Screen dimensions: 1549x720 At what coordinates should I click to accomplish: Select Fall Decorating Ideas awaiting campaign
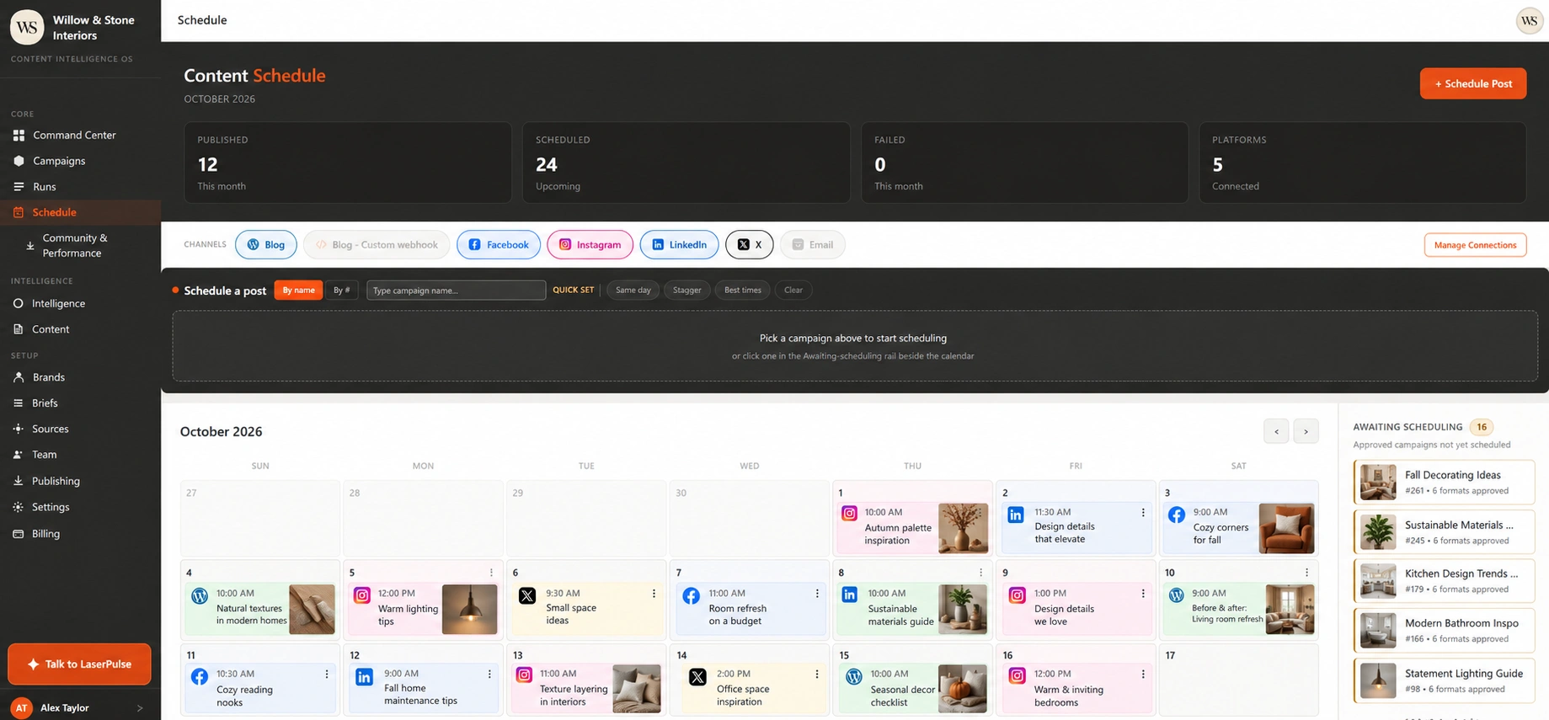click(1444, 483)
